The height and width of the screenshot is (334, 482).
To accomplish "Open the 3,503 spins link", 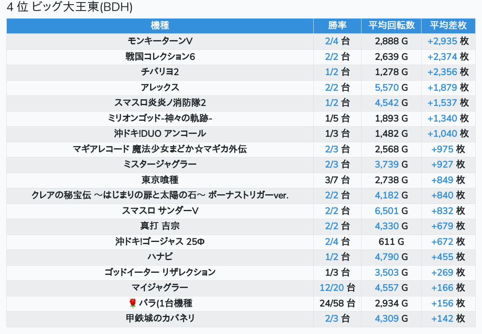I will 387,273.
